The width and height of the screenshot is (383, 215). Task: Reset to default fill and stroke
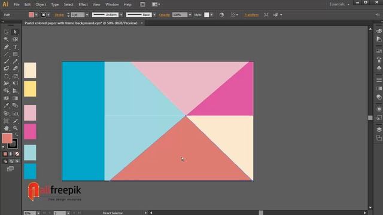point(4,147)
